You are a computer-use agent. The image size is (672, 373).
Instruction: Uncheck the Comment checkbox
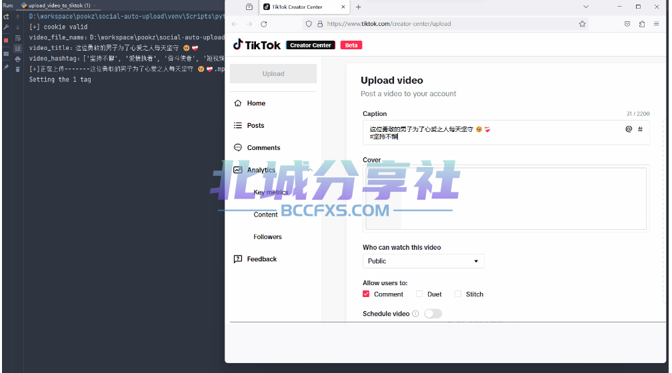tap(365, 294)
